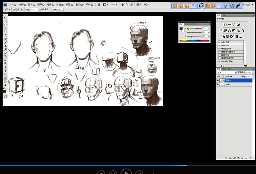Select the Pen tool
The width and height of the screenshot is (256, 174).
5,67
